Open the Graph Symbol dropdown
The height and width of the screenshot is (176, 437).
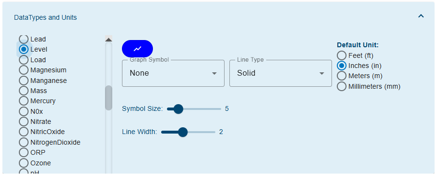tap(173, 73)
